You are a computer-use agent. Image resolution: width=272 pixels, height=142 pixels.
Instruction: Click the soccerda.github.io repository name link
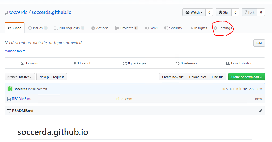(x=52, y=12)
